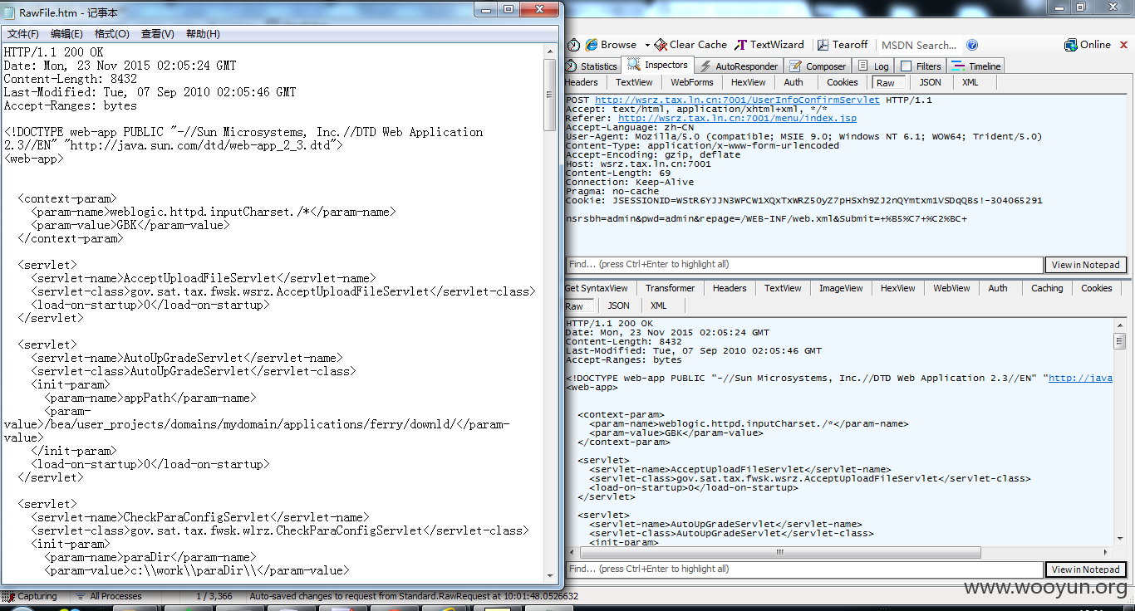Open response JSON tab
This screenshot has width=1135, height=611.
point(618,305)
